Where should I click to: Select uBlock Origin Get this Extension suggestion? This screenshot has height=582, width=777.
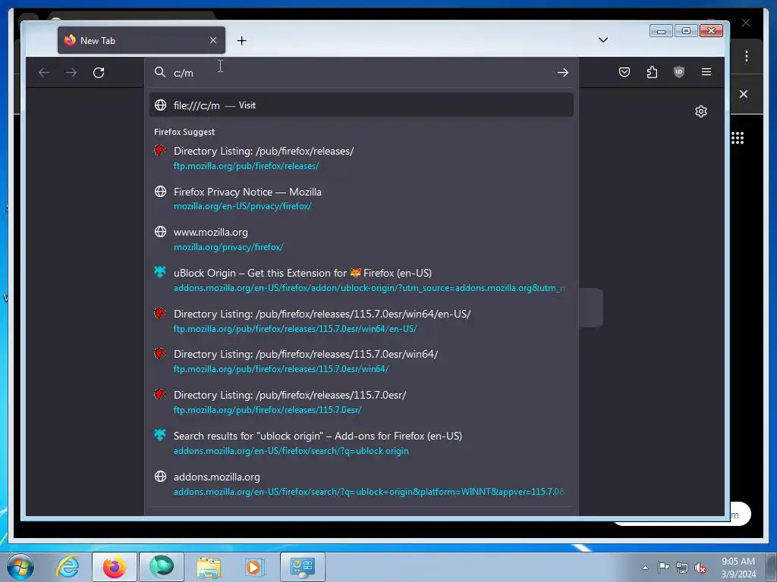click(361, 280)
